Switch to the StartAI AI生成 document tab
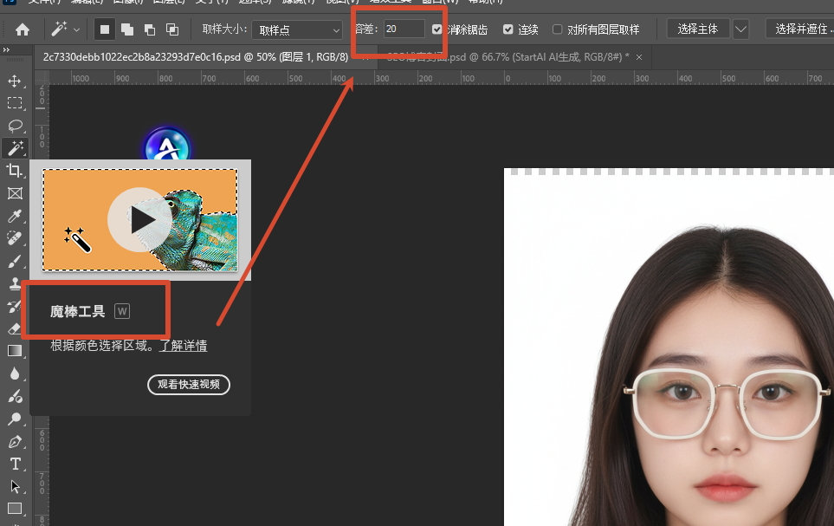This screenshot has width=834, height=526. (x=508, y=57)
